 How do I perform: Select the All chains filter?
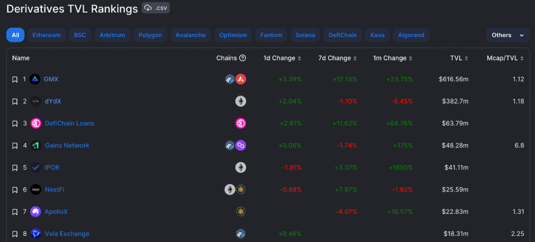pos(15,35)
